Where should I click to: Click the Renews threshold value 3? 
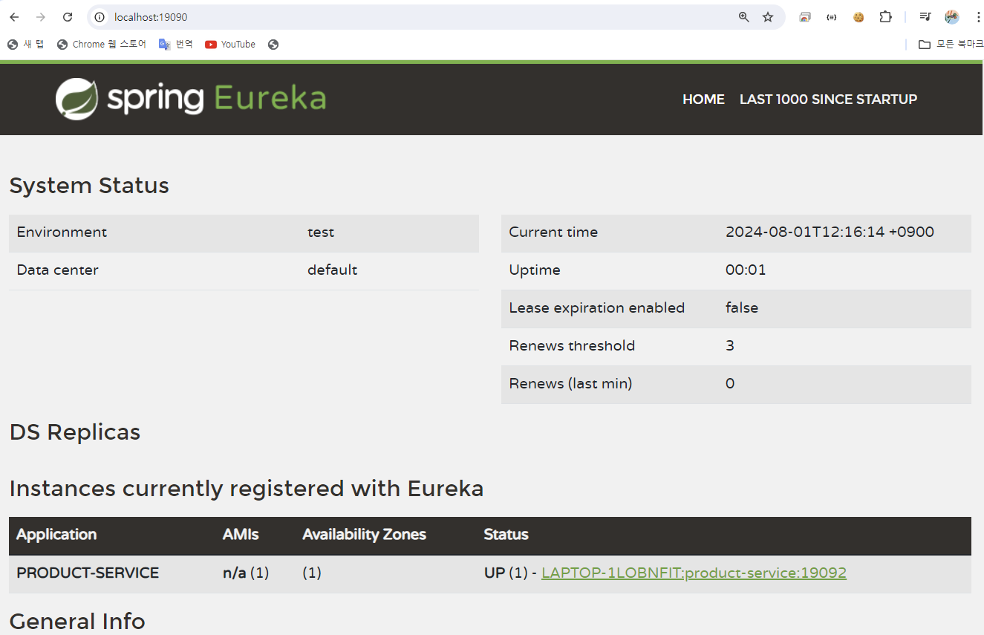[730, 346]
